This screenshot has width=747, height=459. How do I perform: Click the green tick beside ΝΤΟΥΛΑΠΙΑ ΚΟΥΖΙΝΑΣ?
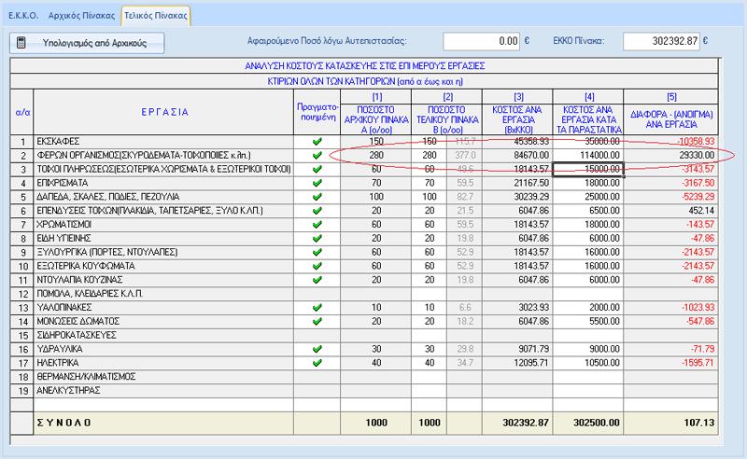tap(317, 279)
